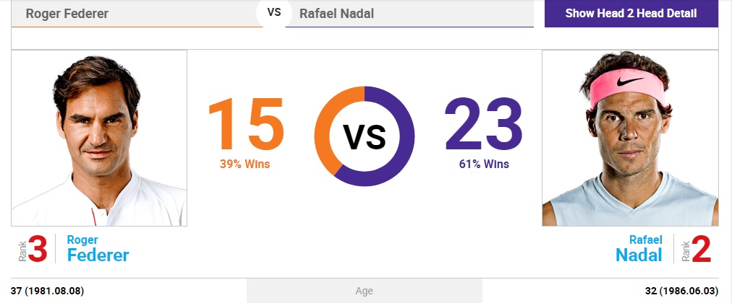732x303 pixels.
Task: Click Show Head 2 Head Detail button
Action: tap(631, 14)
